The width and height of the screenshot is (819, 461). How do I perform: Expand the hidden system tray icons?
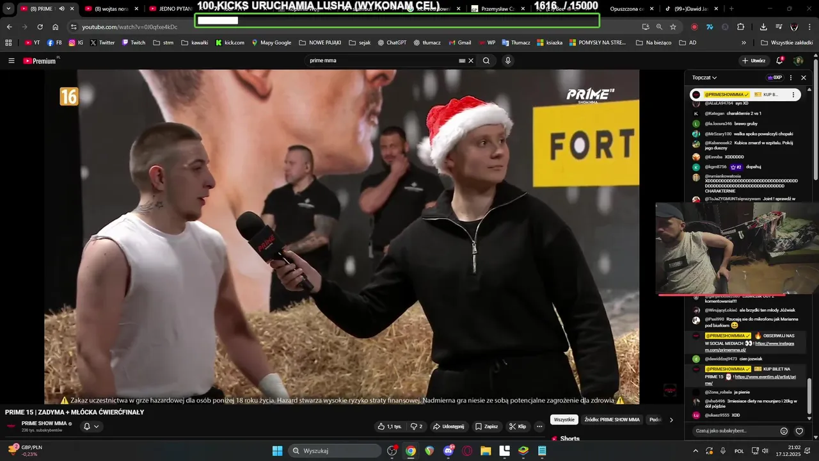pos(696,451)
